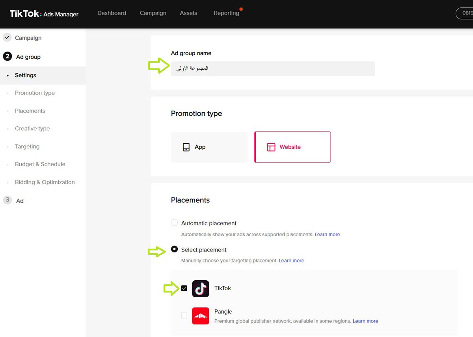The width and height of the screenshot is (473, 337).
Task: Select the Select placement radio button
Action: [x=174, y=249]
